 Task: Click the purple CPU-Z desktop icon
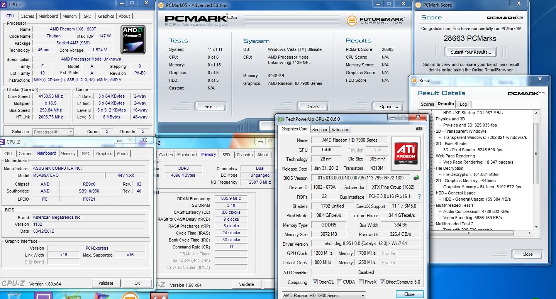click(x=43, y=296)
